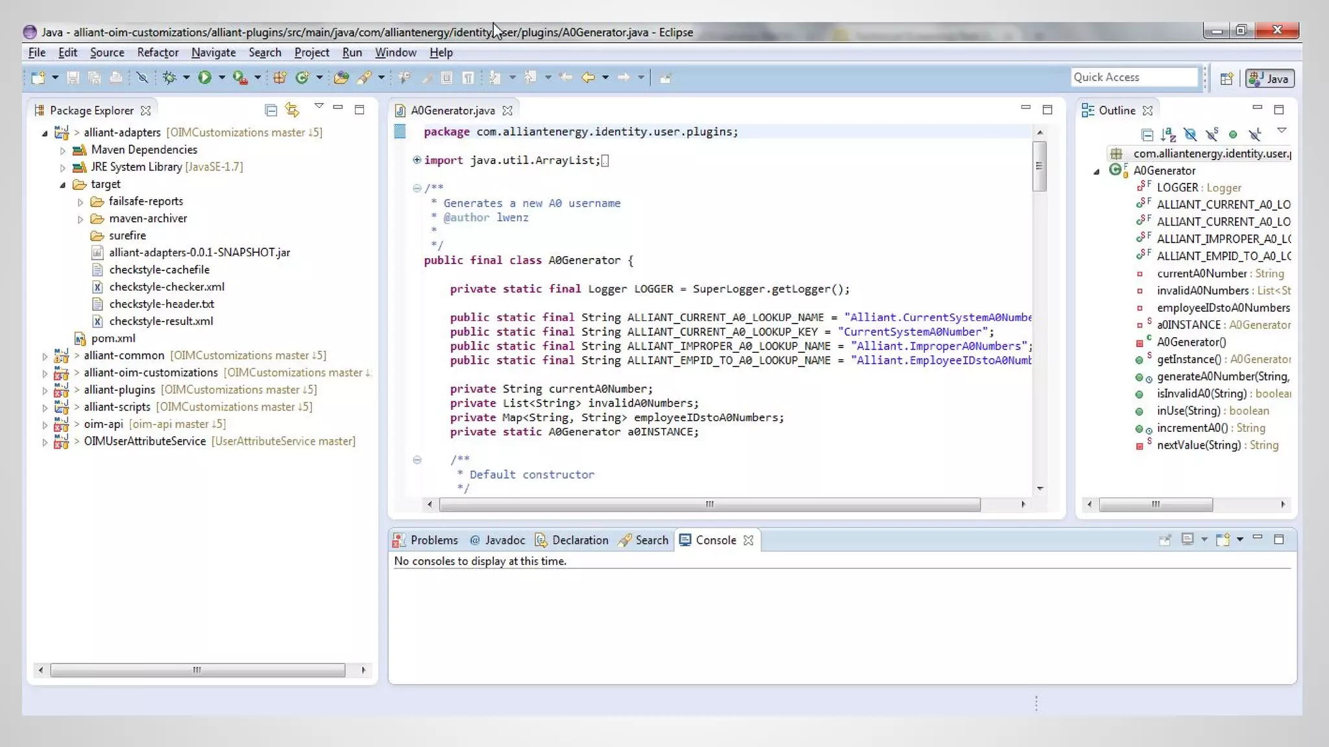Toggle alphabetical Sort in Outline view
Viewport: 1329px width, 747px height.
pos(1168,134)
